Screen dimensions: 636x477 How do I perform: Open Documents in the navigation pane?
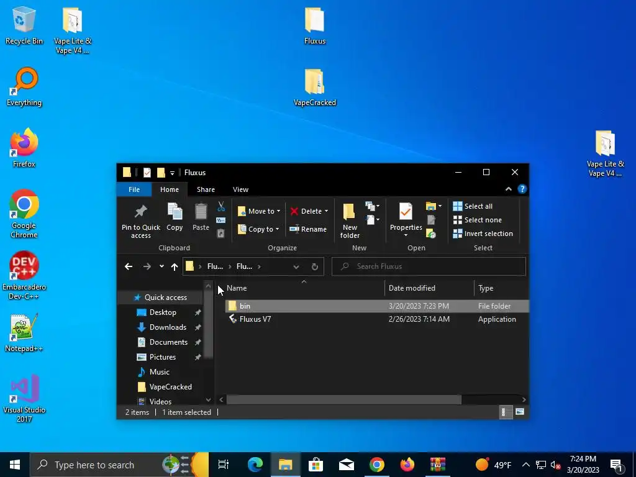click(168, 342)
